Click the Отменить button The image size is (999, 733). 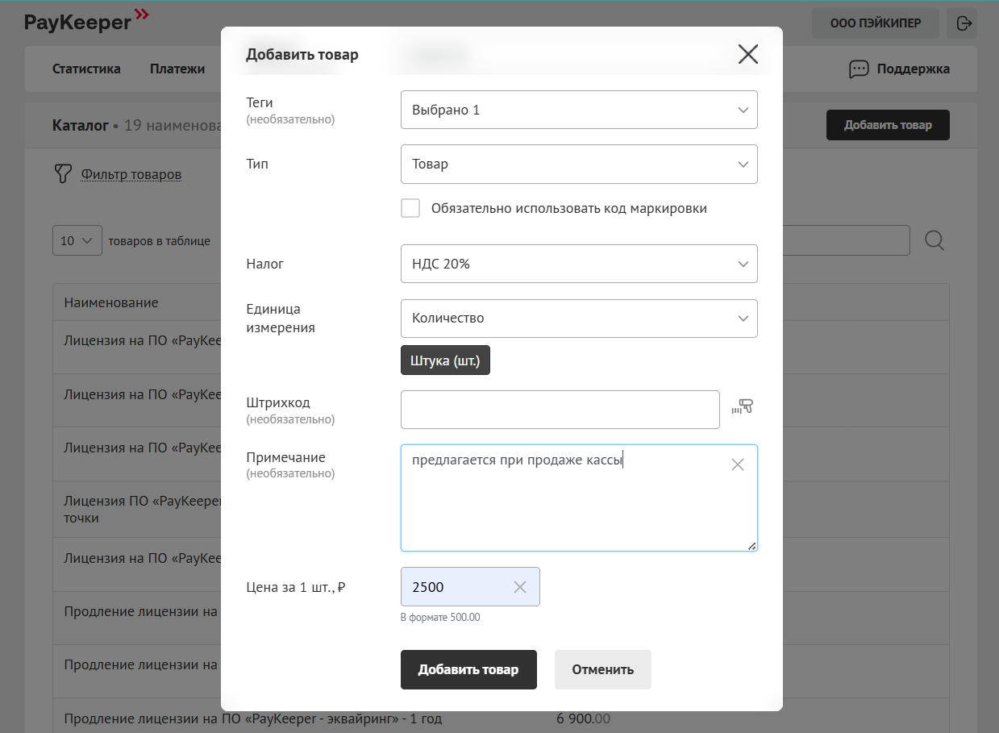(603, 670)
